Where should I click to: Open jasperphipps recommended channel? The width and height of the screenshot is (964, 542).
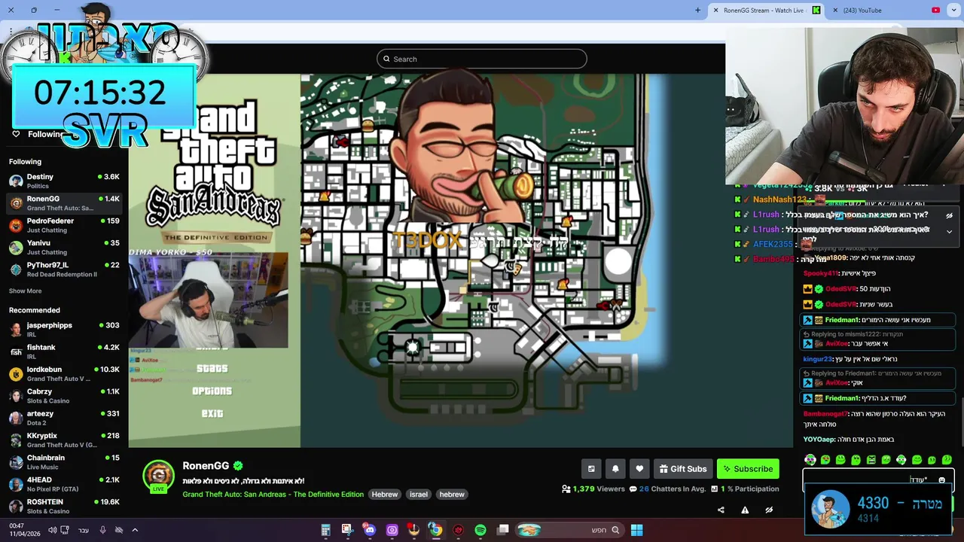(64, 330)
